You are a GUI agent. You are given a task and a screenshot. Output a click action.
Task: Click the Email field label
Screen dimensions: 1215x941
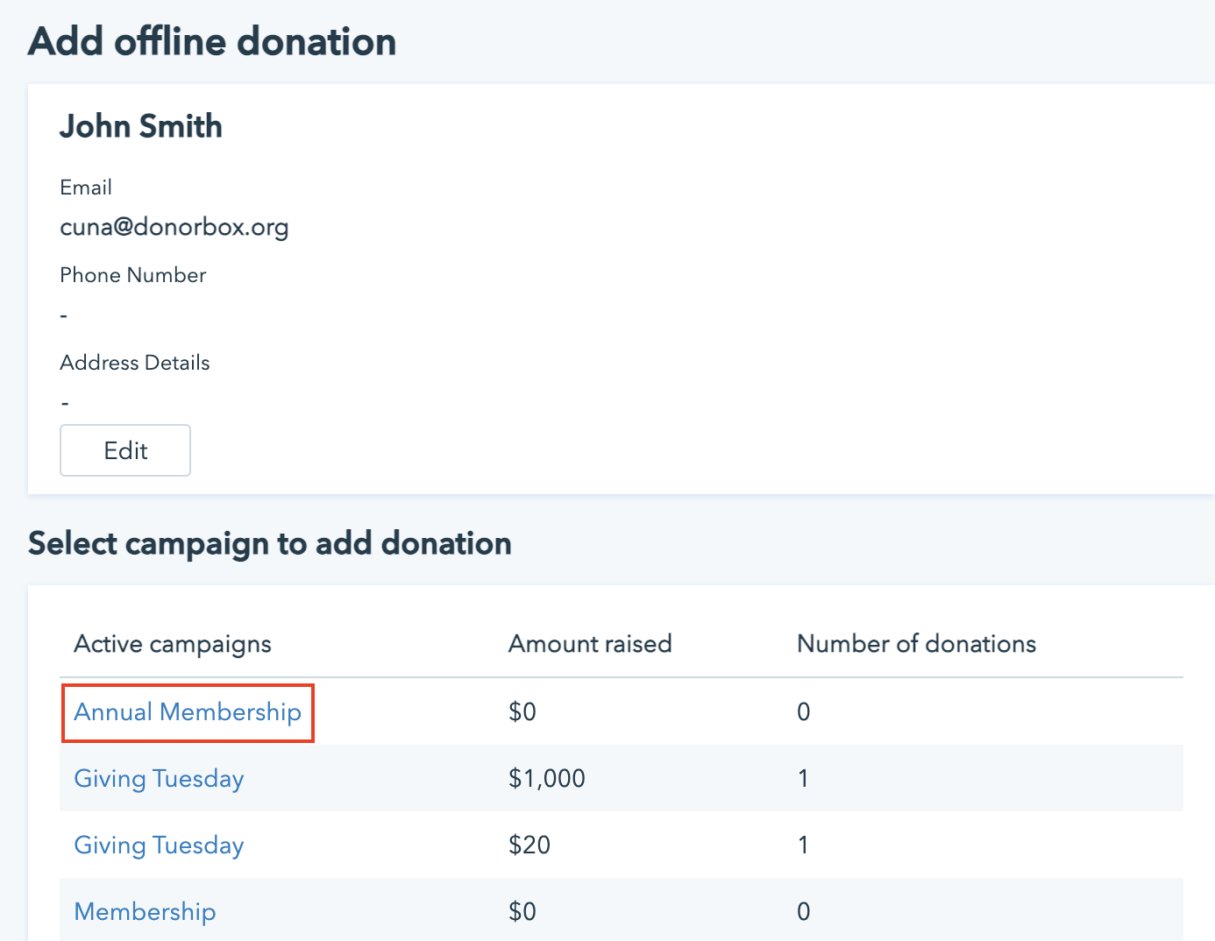tap(86, 187)
